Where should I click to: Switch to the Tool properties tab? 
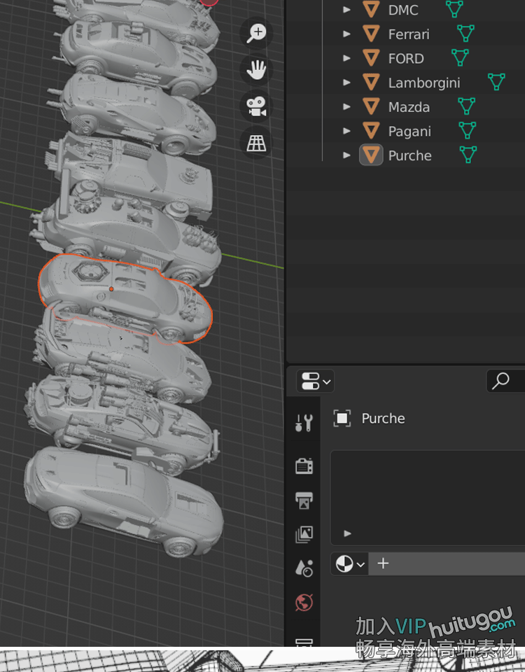(x=304, y=422)
